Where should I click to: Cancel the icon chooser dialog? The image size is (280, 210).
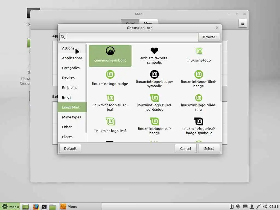(186, 148)
